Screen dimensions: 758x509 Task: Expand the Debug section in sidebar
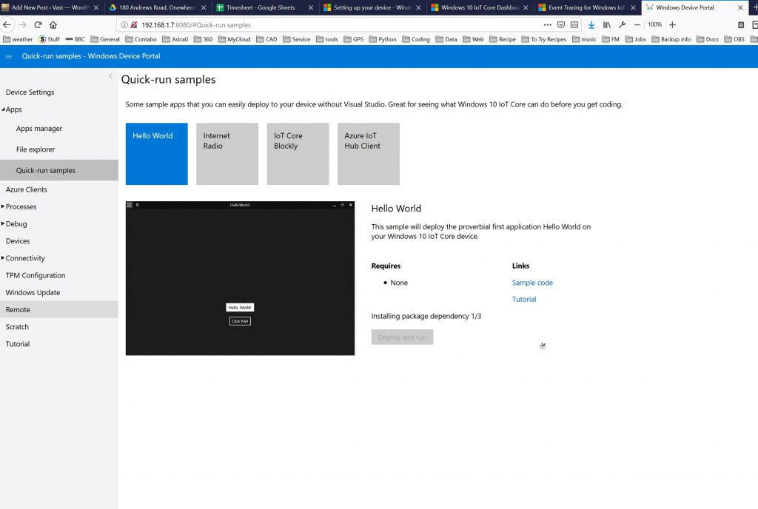pos(4,223)
